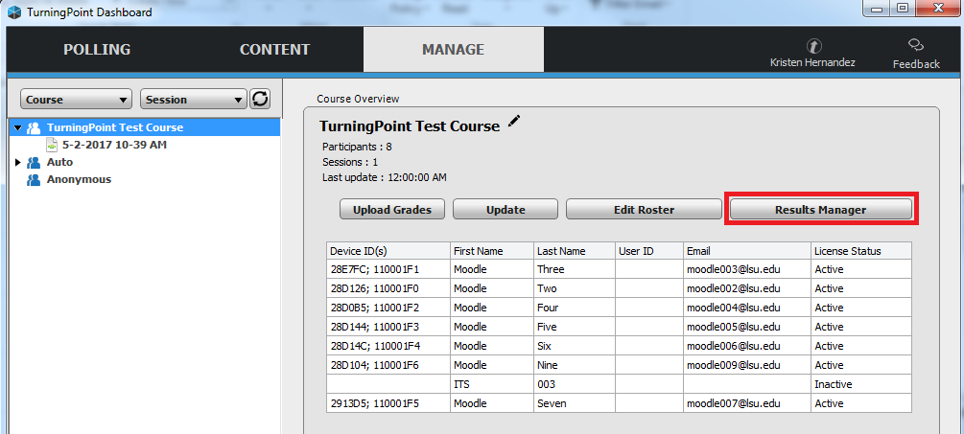Click device ID cell 28E7FC; 110001F1
The height and width of the screenshot is (434, 964).
[x=388, y=269]
